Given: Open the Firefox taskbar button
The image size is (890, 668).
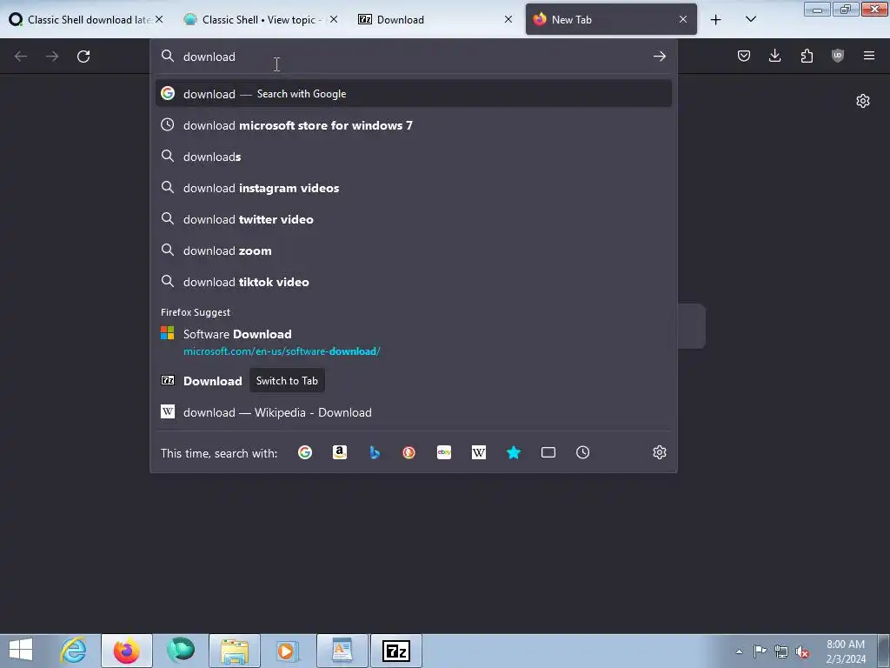Looking at the screenshot, I should [x=126, y=651].
